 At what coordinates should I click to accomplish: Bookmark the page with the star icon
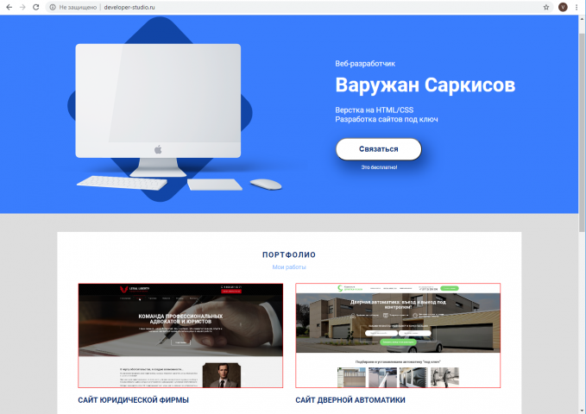546,7
